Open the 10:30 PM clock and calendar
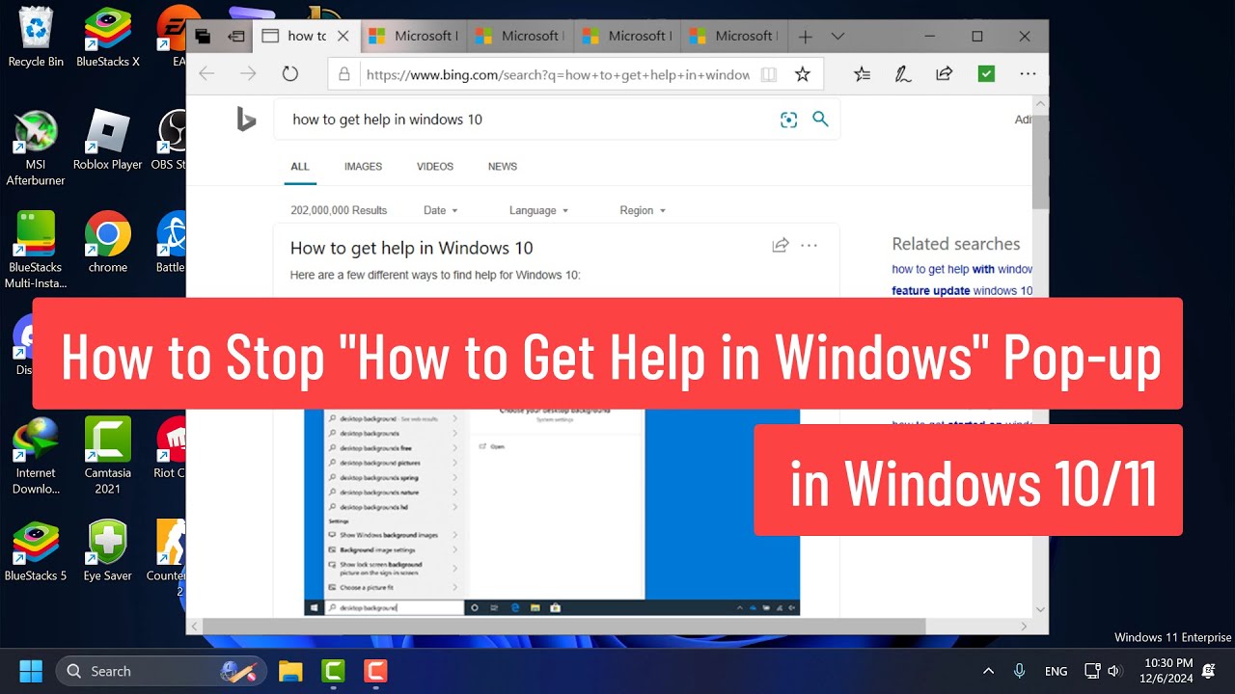The width and height of the screenshot is (1235, 694). [x=1167, y=671]
